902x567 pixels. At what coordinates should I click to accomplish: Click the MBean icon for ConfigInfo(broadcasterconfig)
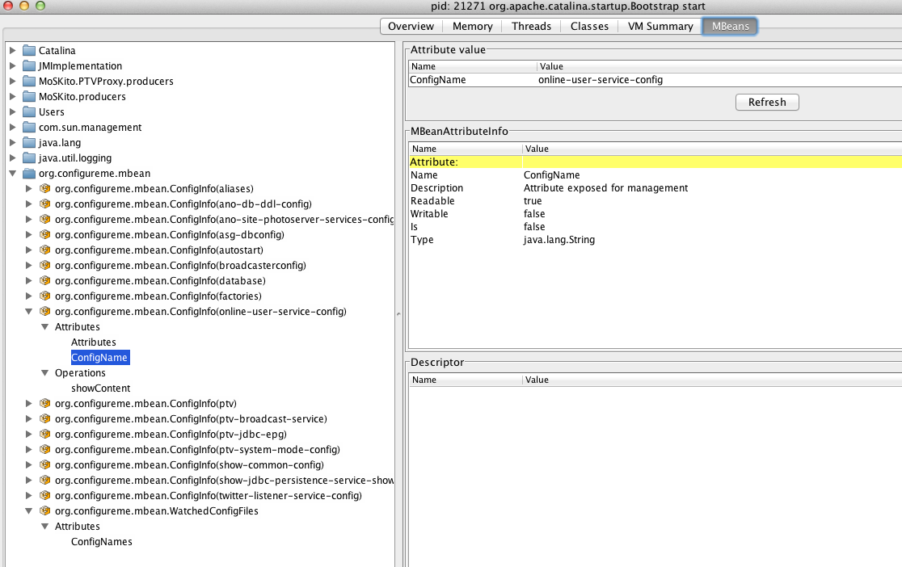pyautogui.click(x=45, y=265)
